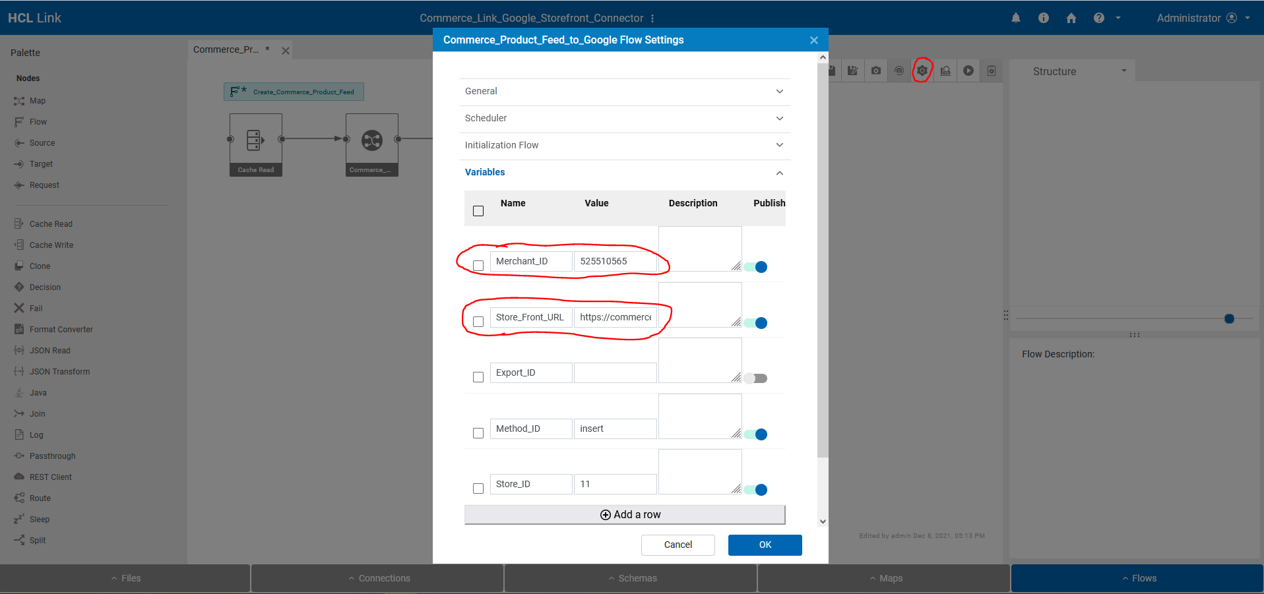Expand the Connections bottom panel
The height and width of the screenshot is (594, 1264).
(x=378, y=578)
